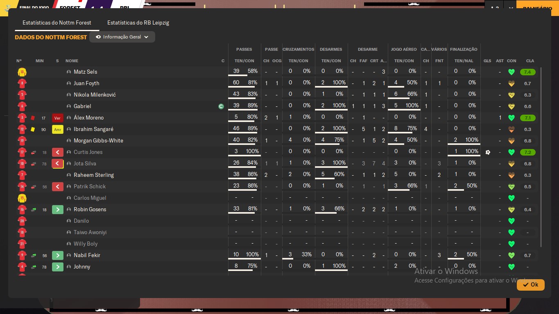Open Álex Moreno's player name link
Image resolution: width=559 pixels, height=314 pixels.
pos(88,118)
